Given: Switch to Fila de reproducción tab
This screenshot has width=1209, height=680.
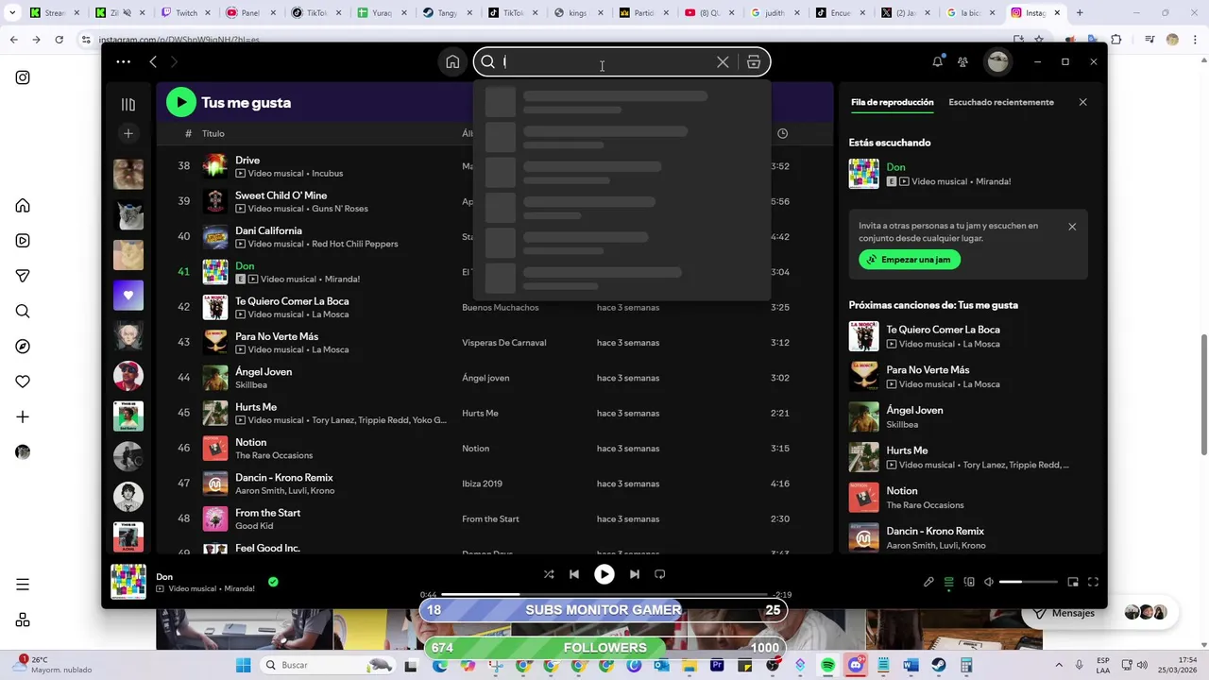Looking at the screenshot, I should 892,102.
